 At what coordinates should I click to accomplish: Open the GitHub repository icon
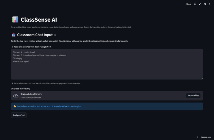pyautogui.click(x=205, y=4)
